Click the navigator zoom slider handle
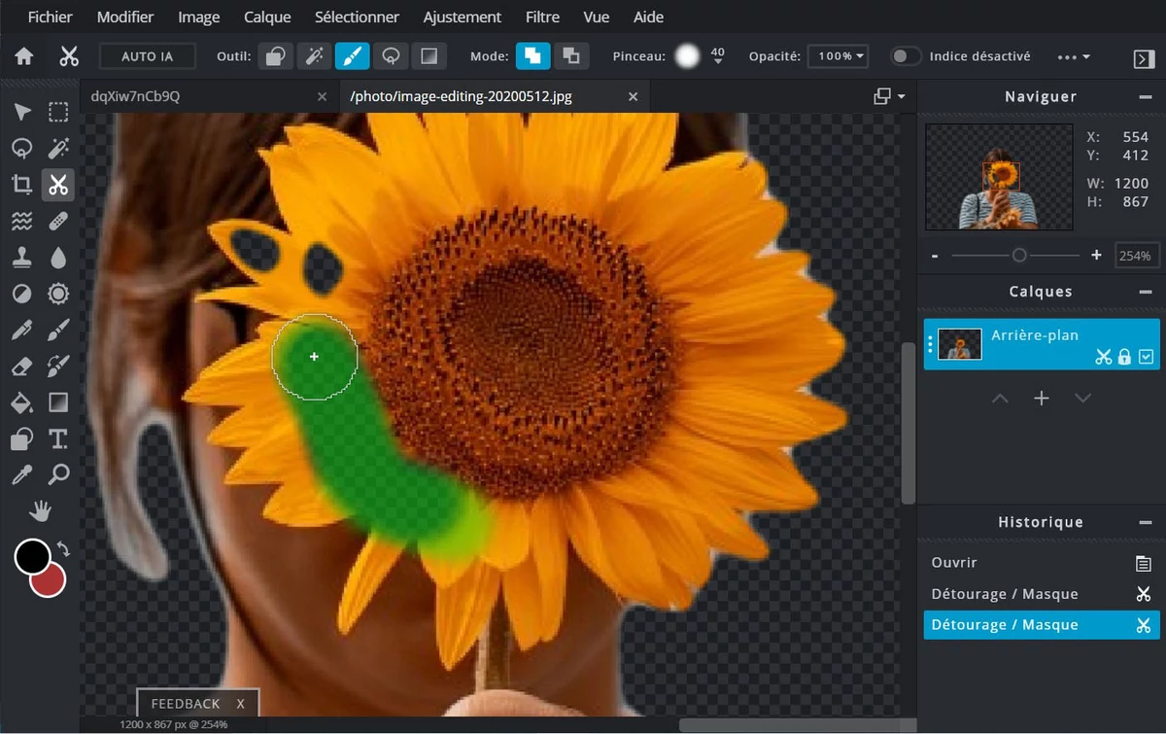1166x734 pixels. (x=1019, y=256)
